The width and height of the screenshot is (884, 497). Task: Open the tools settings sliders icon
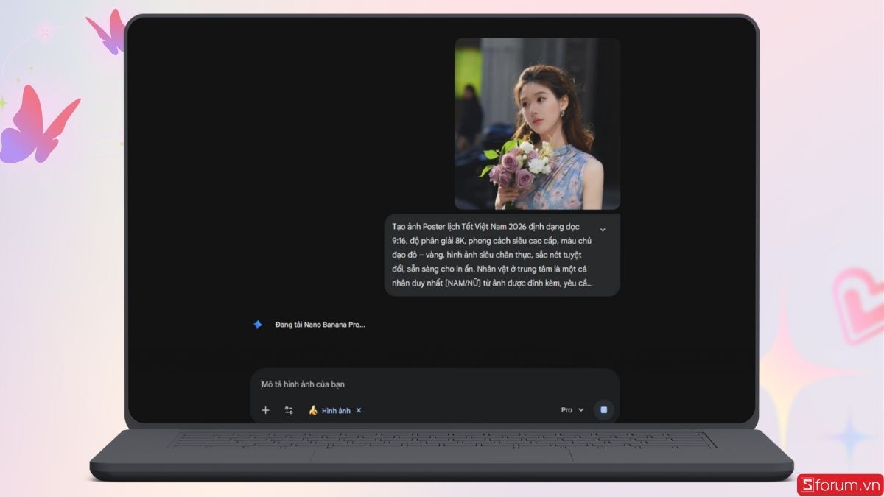(289, 410)
